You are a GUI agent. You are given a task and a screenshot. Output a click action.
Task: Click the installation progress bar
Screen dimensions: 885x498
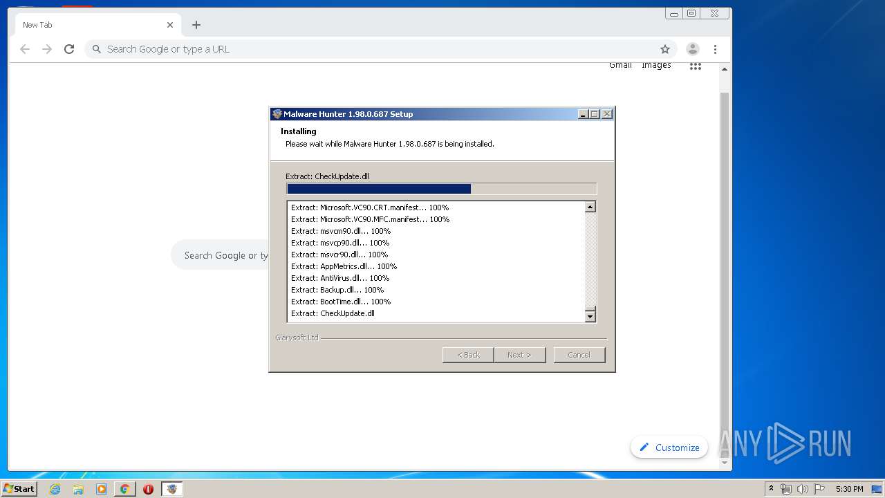441,189
